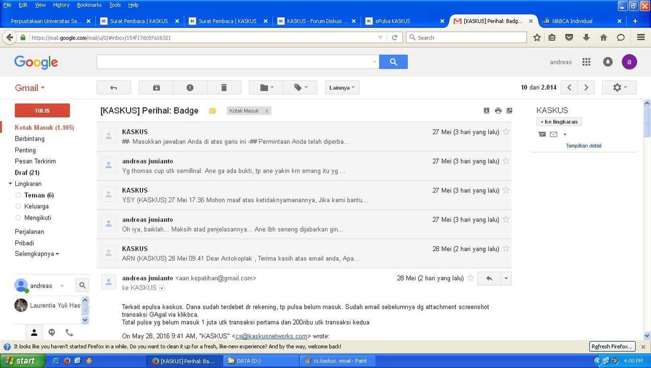Show details arrow next to 'ke KASKUS'

[162, 288]
